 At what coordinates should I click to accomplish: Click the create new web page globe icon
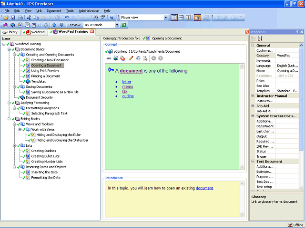point(116,58)
